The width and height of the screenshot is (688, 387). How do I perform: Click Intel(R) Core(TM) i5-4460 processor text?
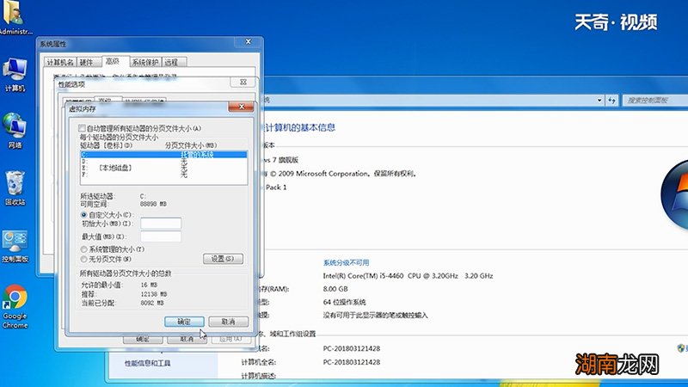tap(408, 276)
